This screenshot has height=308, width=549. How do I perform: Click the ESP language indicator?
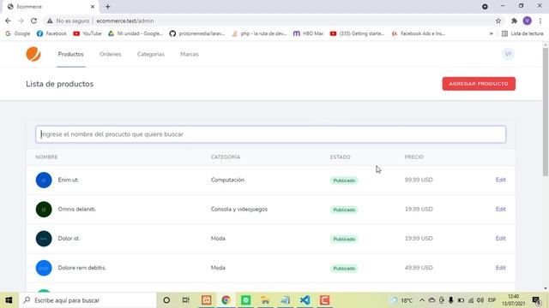(x=492, y=300)
